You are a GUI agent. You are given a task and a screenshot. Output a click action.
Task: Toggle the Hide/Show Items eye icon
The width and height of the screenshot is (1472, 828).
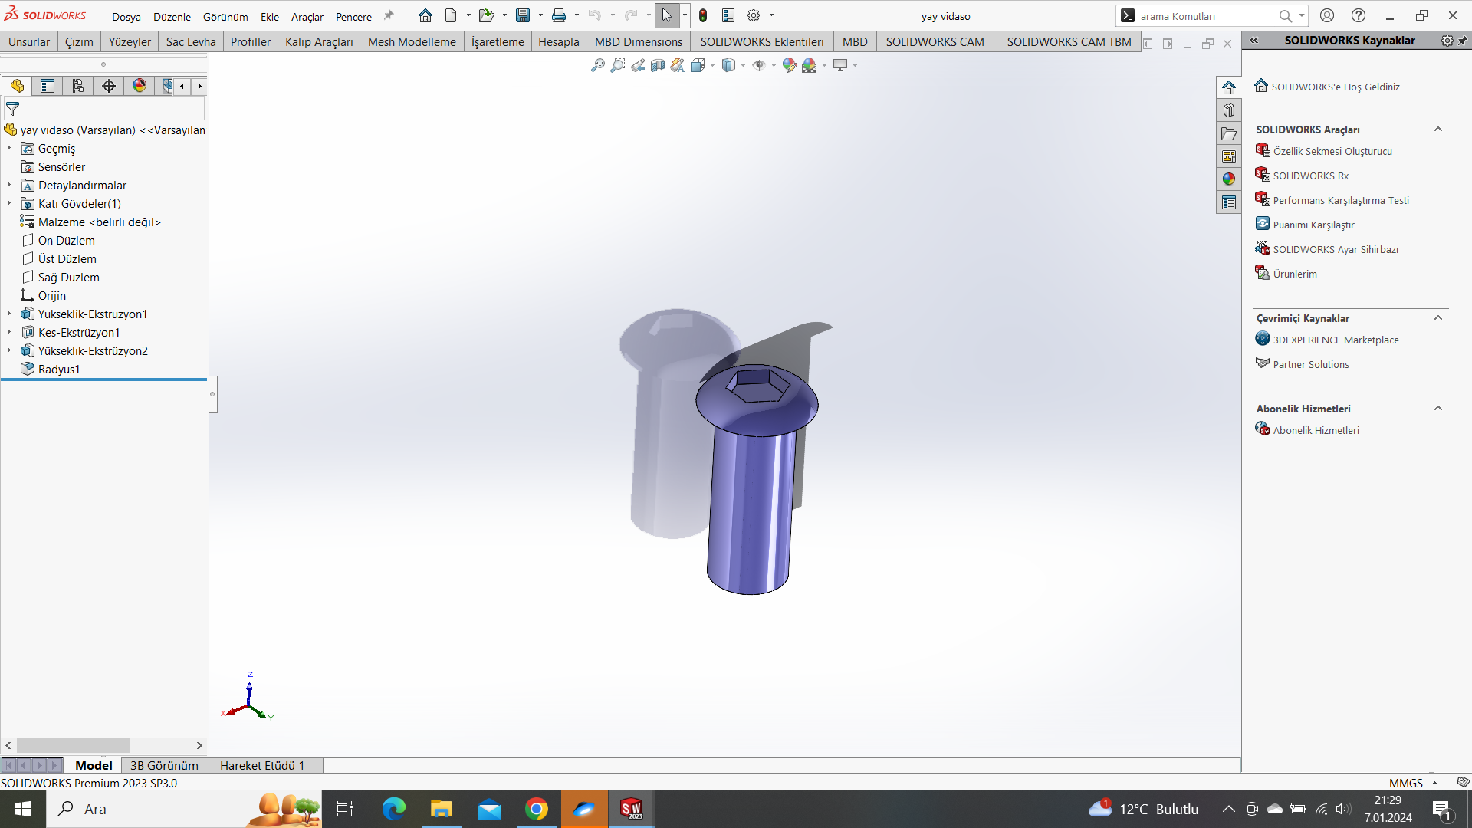click(x=758, y=66)
